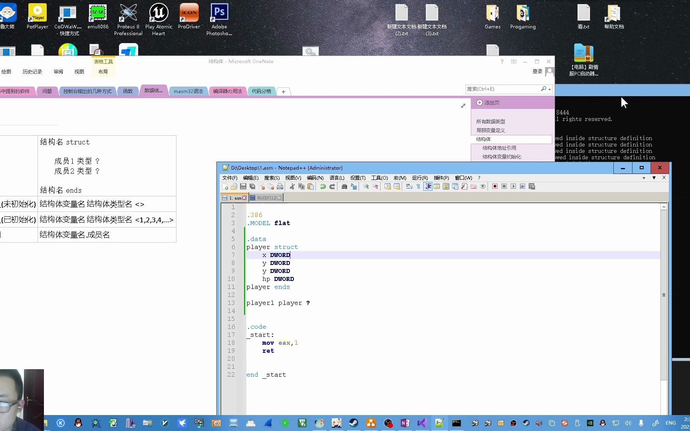Viewport: 690px width, 431px height.
Task: Toggle file monitoring with the eye icon
Action: pyautogui.click(x=483, y=186)
